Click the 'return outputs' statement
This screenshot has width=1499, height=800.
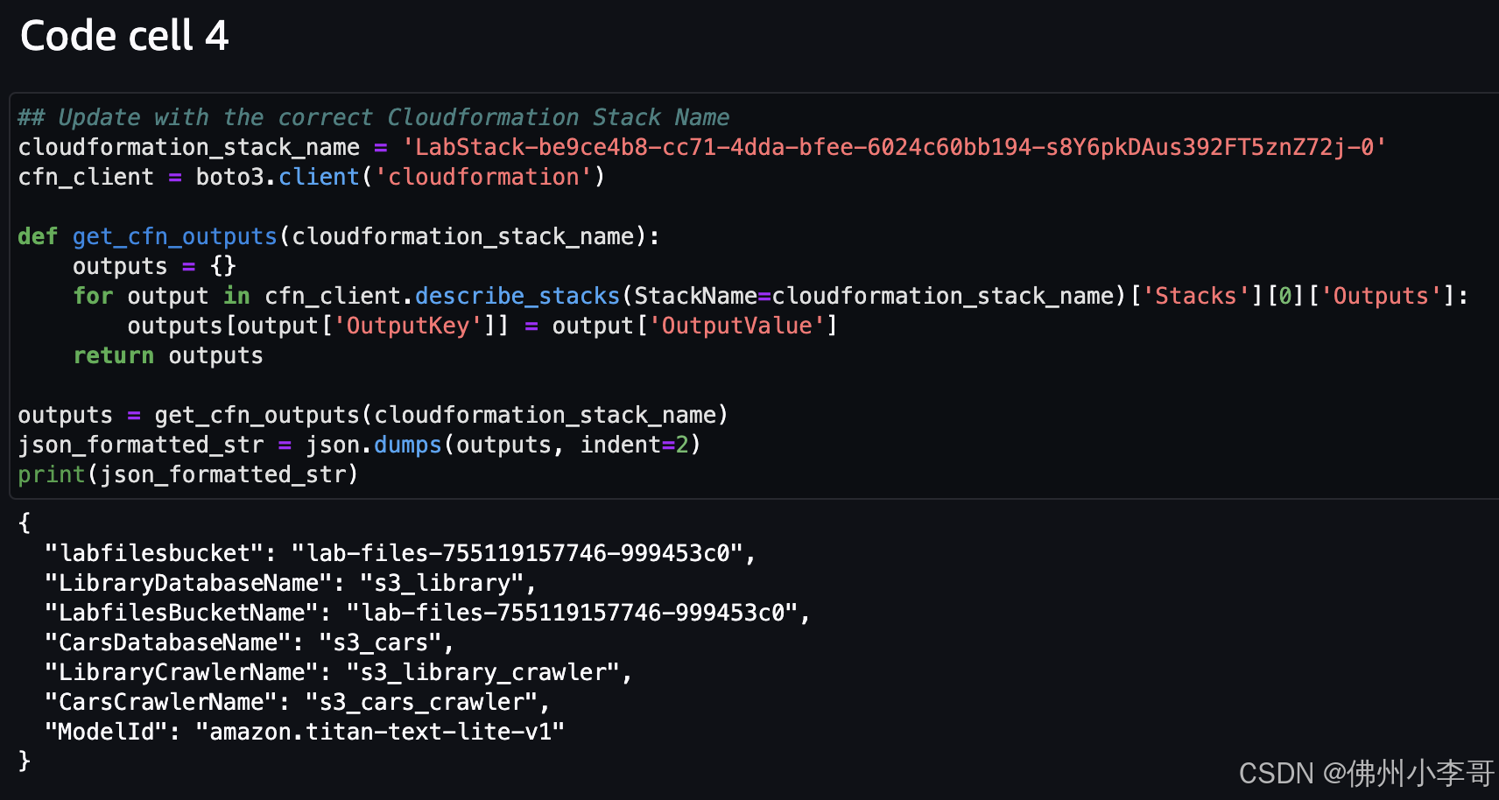click(x=167, y=355)
